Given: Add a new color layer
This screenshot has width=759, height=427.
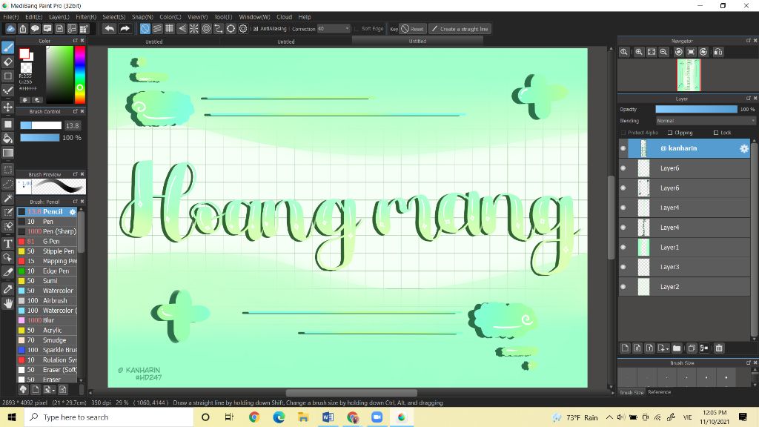Looking at the screenshot, I should tap(625, 348).
